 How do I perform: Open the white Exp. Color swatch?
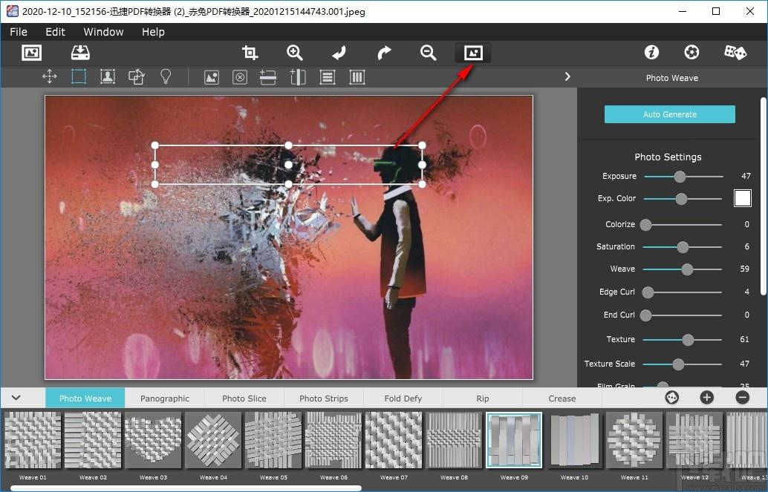tap(743, 198)
